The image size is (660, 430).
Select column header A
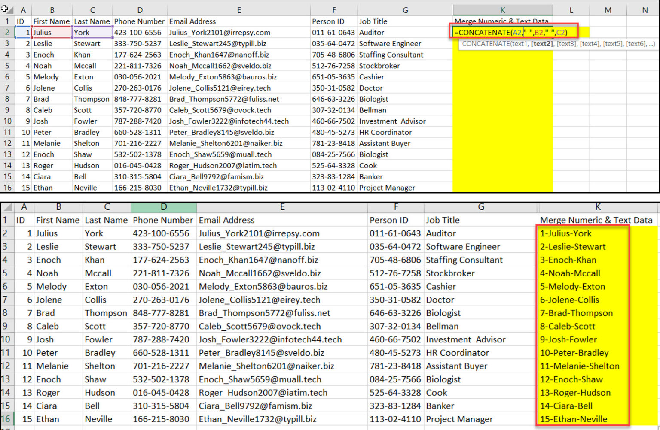(x=24, y=9)
